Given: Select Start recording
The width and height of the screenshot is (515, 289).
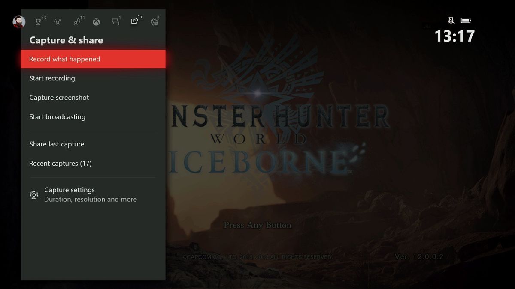Looking at the screenshot, I should [51, 78].
